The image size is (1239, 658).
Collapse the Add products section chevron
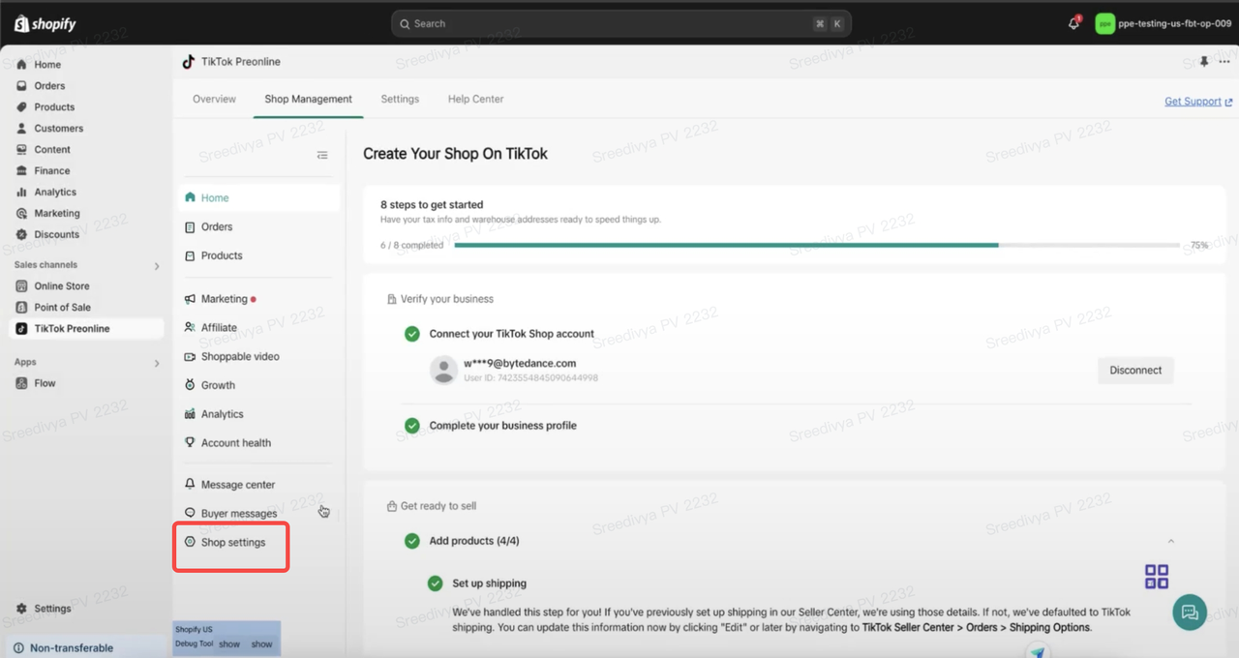coord(1170,542)
